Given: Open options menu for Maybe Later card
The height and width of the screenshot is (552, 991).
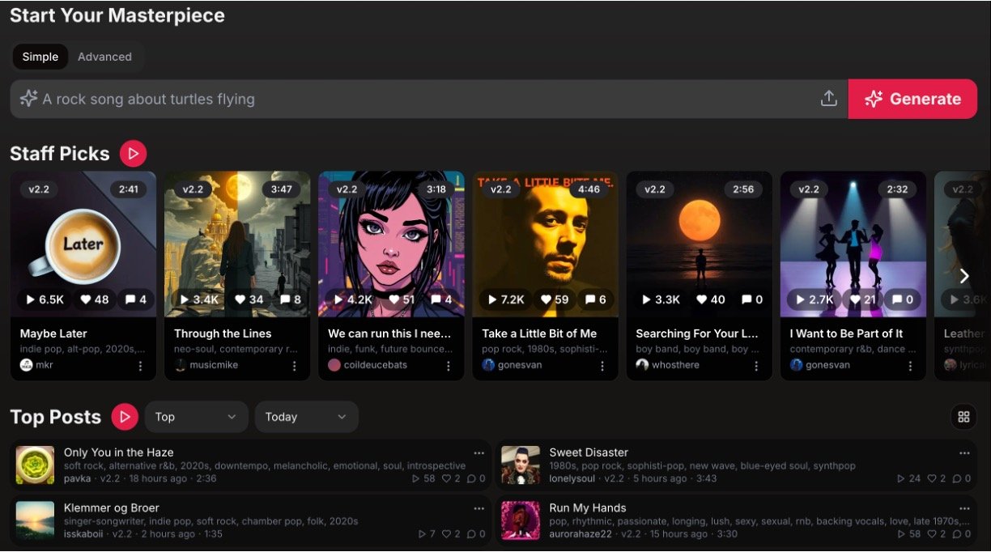Looking at the screenshot, I should 140,366.
